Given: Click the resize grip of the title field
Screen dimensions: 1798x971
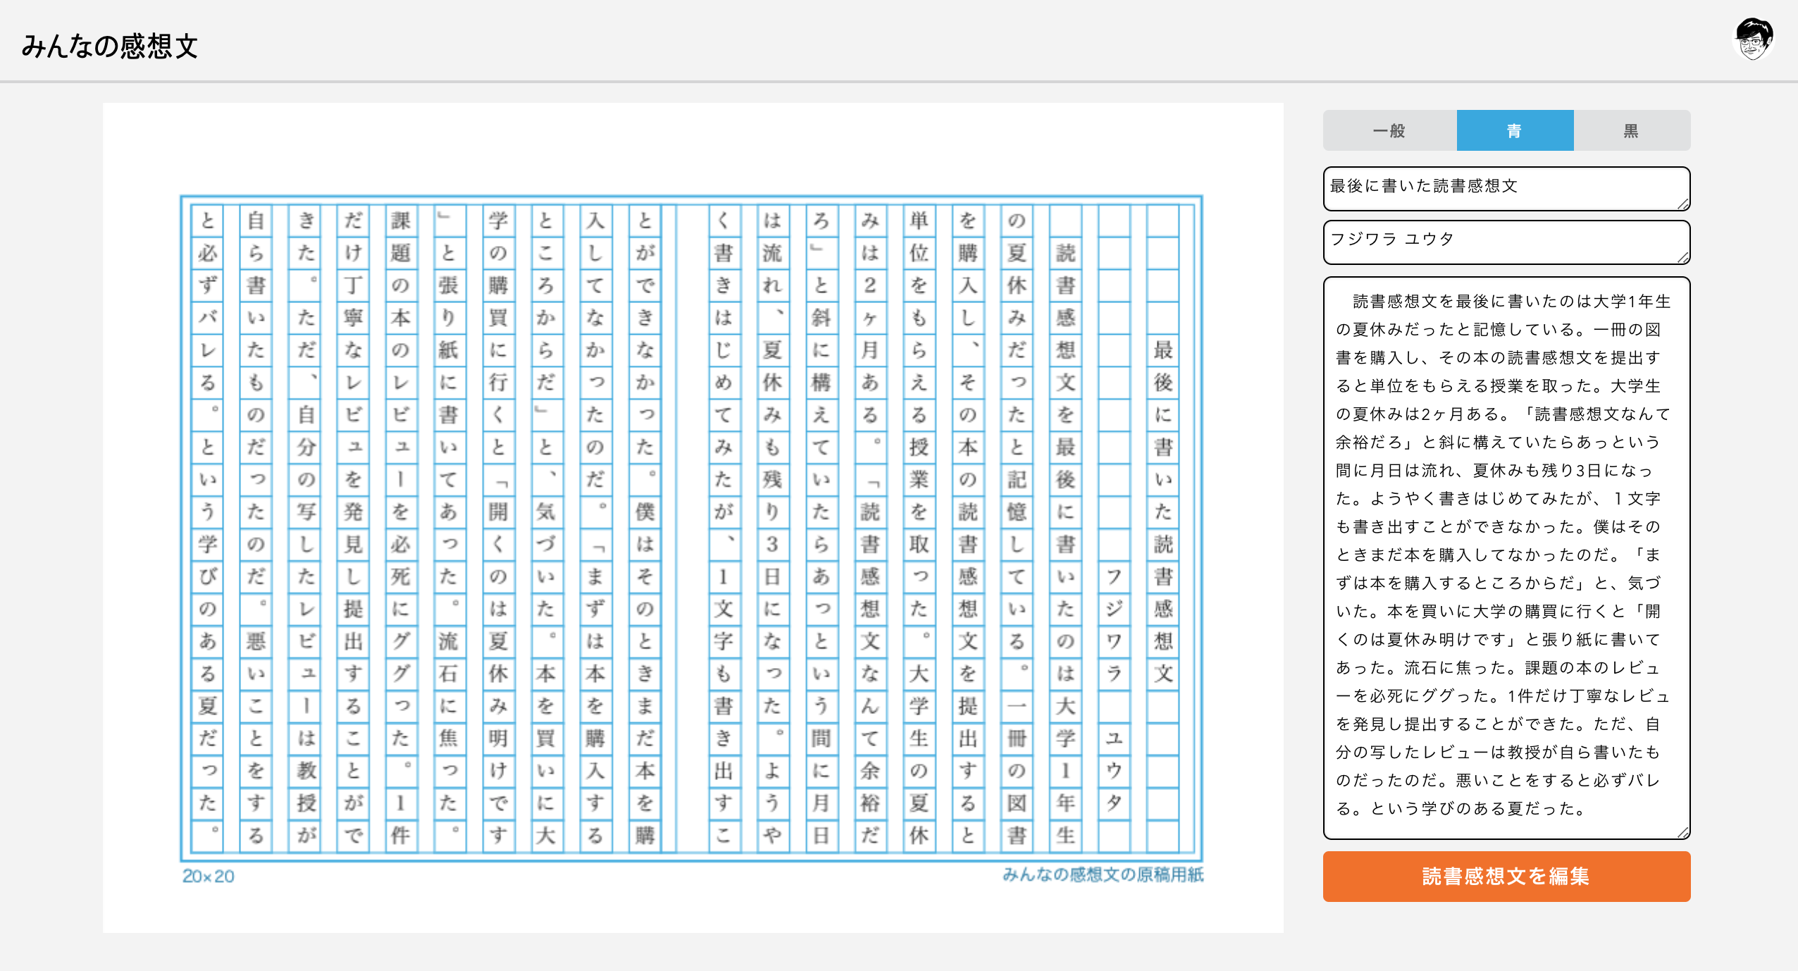Looking at the screenshot, I should (x=1684, y=205).
